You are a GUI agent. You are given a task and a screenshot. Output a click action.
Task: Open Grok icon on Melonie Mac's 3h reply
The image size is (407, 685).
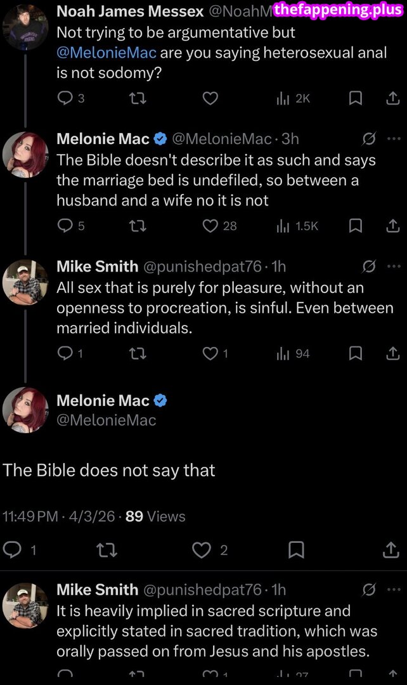[369, 139]
